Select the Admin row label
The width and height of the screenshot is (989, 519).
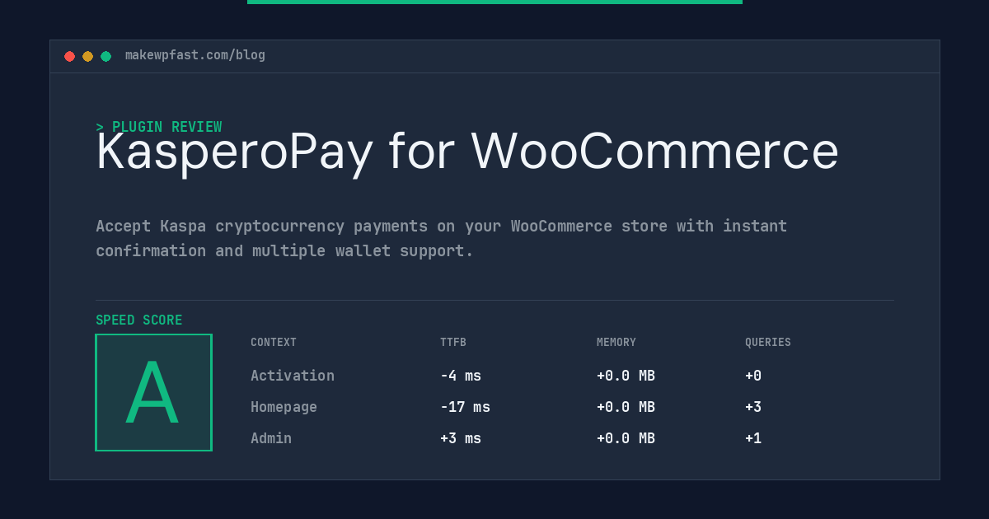pyautogui.click(x=271, y=438)
